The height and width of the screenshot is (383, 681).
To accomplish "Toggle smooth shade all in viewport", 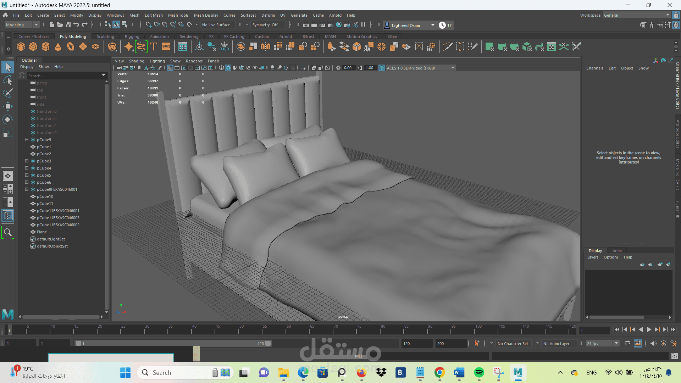I will [228, 68].
